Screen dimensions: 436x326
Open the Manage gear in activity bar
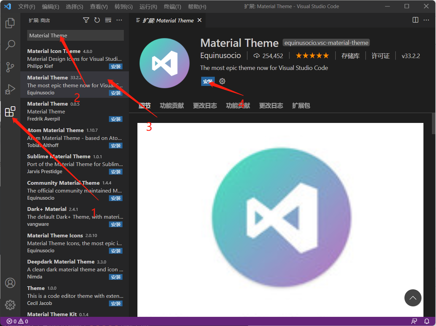pos(10,305)
